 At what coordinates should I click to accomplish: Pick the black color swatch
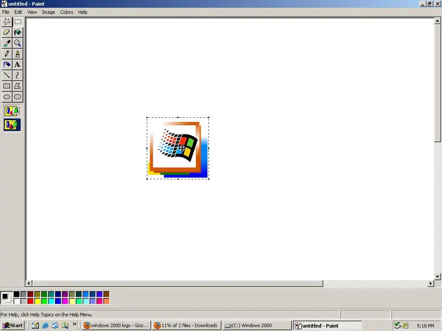pyautogui.click(x=17, y=294)
